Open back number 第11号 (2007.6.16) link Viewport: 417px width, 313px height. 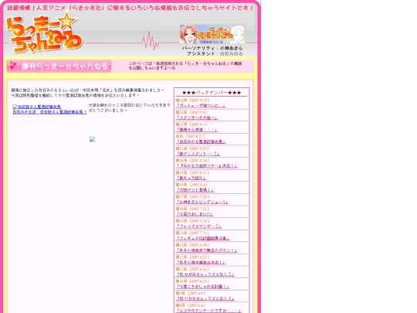coord(205,274)
